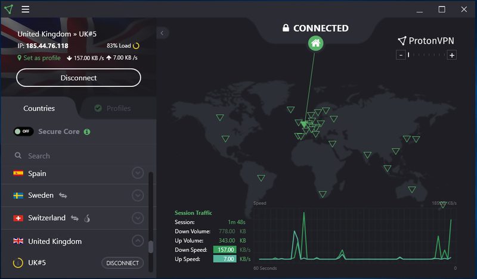Click the location pin icon by Set as profile

[x=20, y=58]
